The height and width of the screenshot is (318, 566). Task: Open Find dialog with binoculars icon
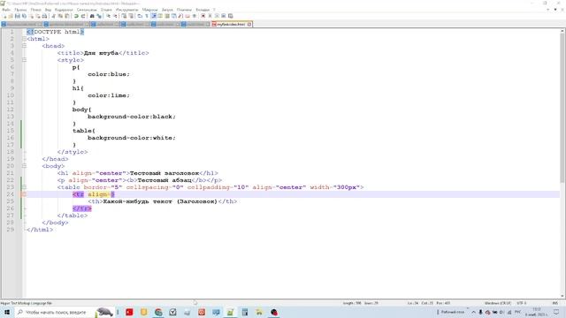coord(92,16)
